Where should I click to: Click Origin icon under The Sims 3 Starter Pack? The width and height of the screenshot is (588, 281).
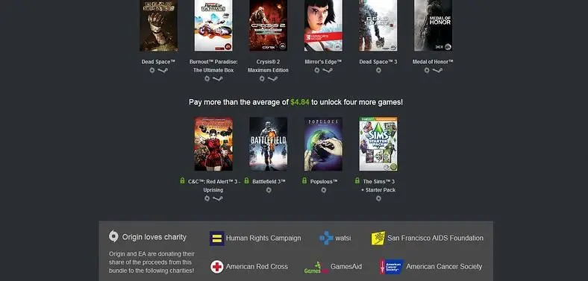(x=378, y=198)
